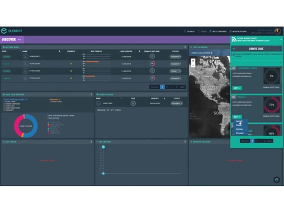Open the Paused status dropdown in third row
This screenshot has width=284, height=213.
pos(176,71)
